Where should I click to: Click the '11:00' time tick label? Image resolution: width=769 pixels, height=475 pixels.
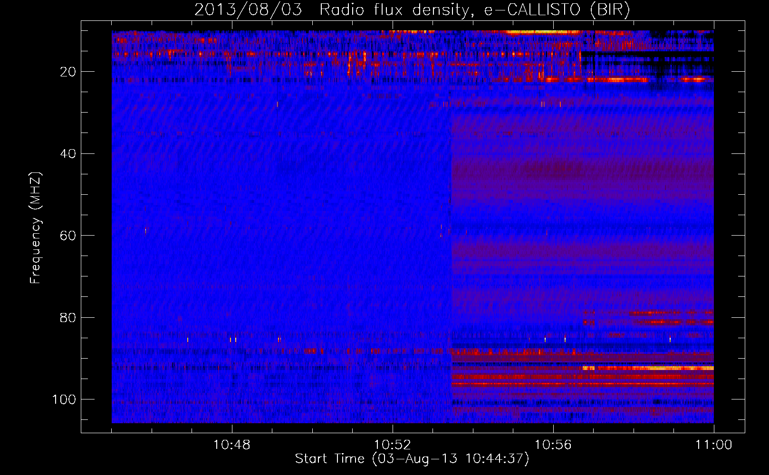point(714,445)
